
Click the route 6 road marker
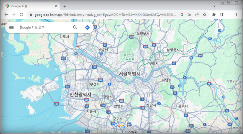[185, 78]
